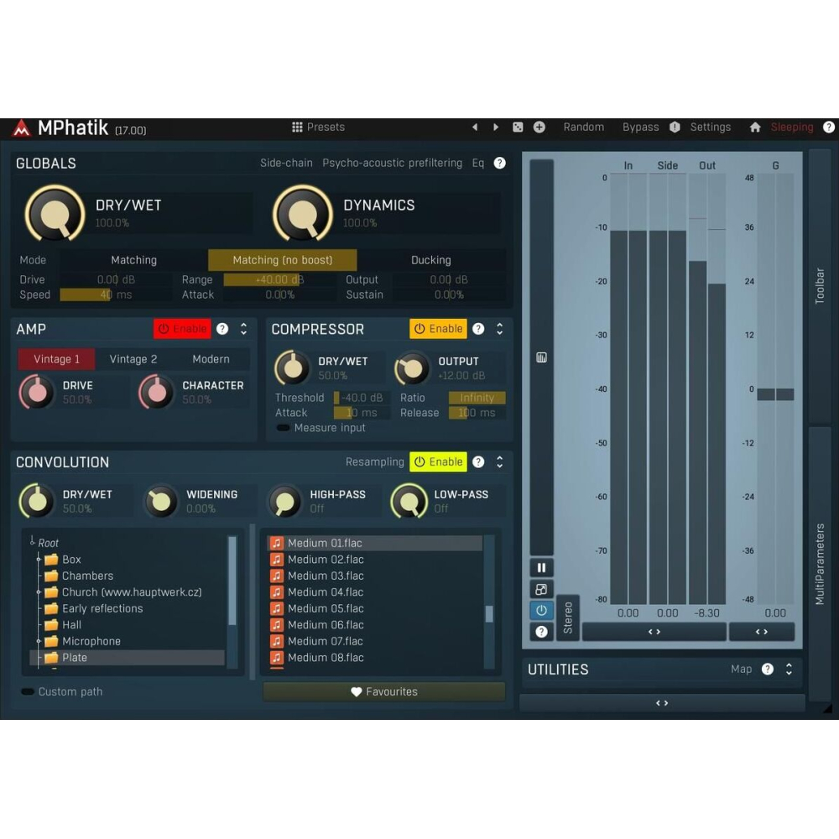This screenshot has width=839, height=839.
Task: Expand the Church folder in tree
Action: point(39,592)
